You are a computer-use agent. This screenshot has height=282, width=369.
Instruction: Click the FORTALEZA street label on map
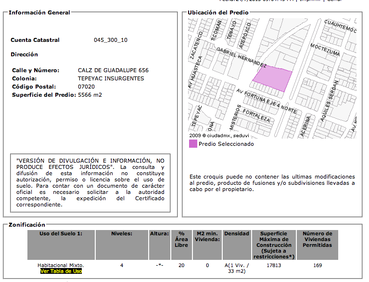coord(256,115)
